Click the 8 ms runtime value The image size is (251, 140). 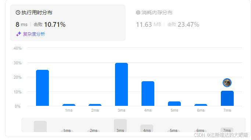click(x=21, y=25)
